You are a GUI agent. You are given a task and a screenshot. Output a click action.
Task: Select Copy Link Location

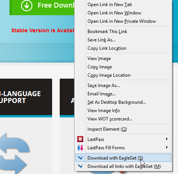[x=123, y=48]
